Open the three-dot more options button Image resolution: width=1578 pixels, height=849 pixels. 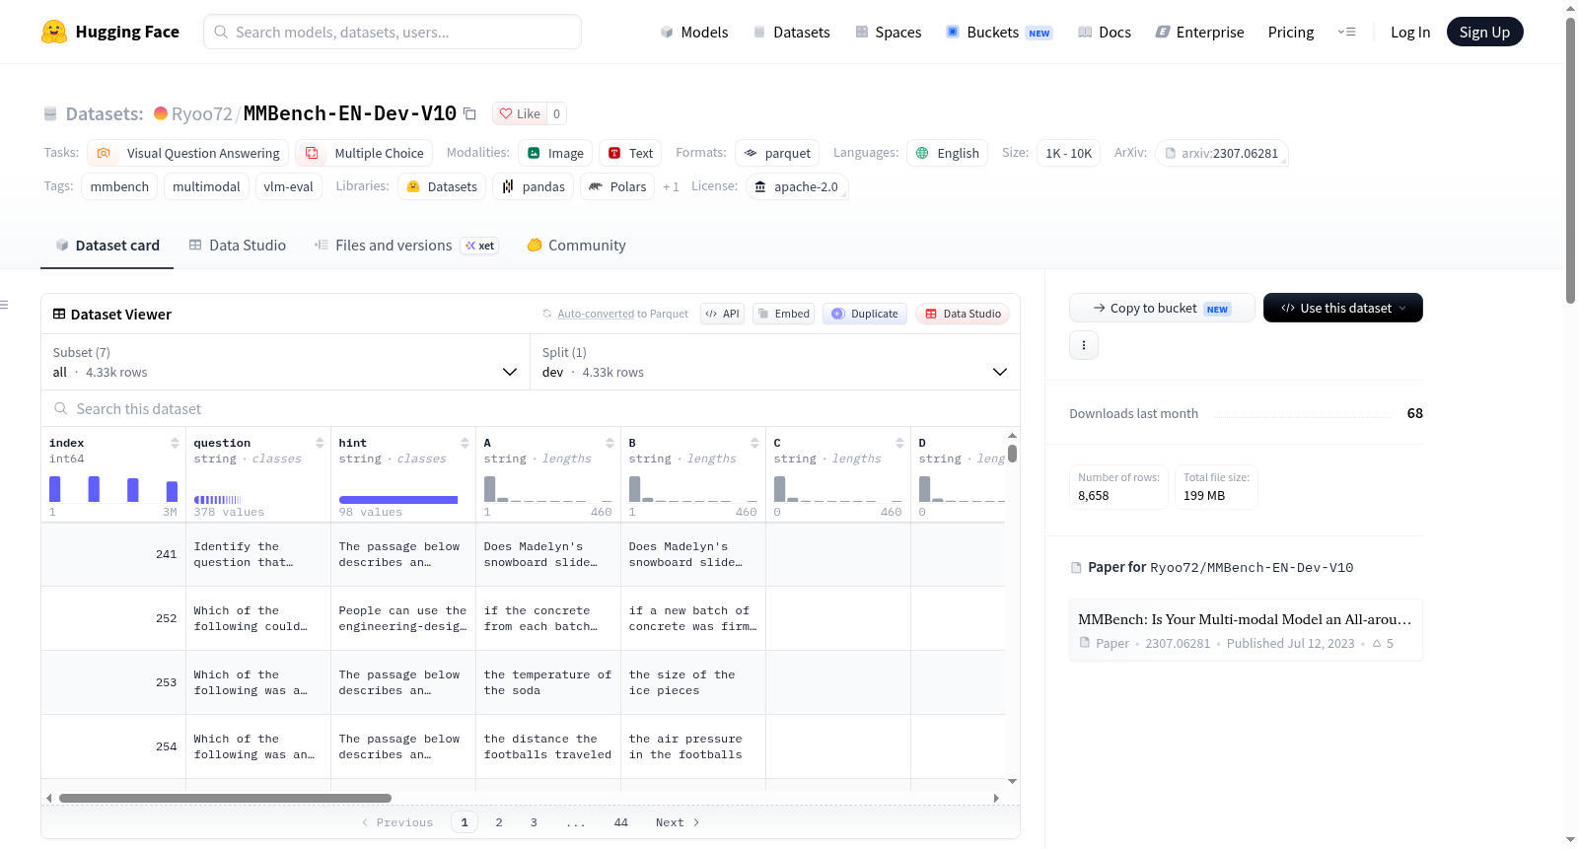1084,345
